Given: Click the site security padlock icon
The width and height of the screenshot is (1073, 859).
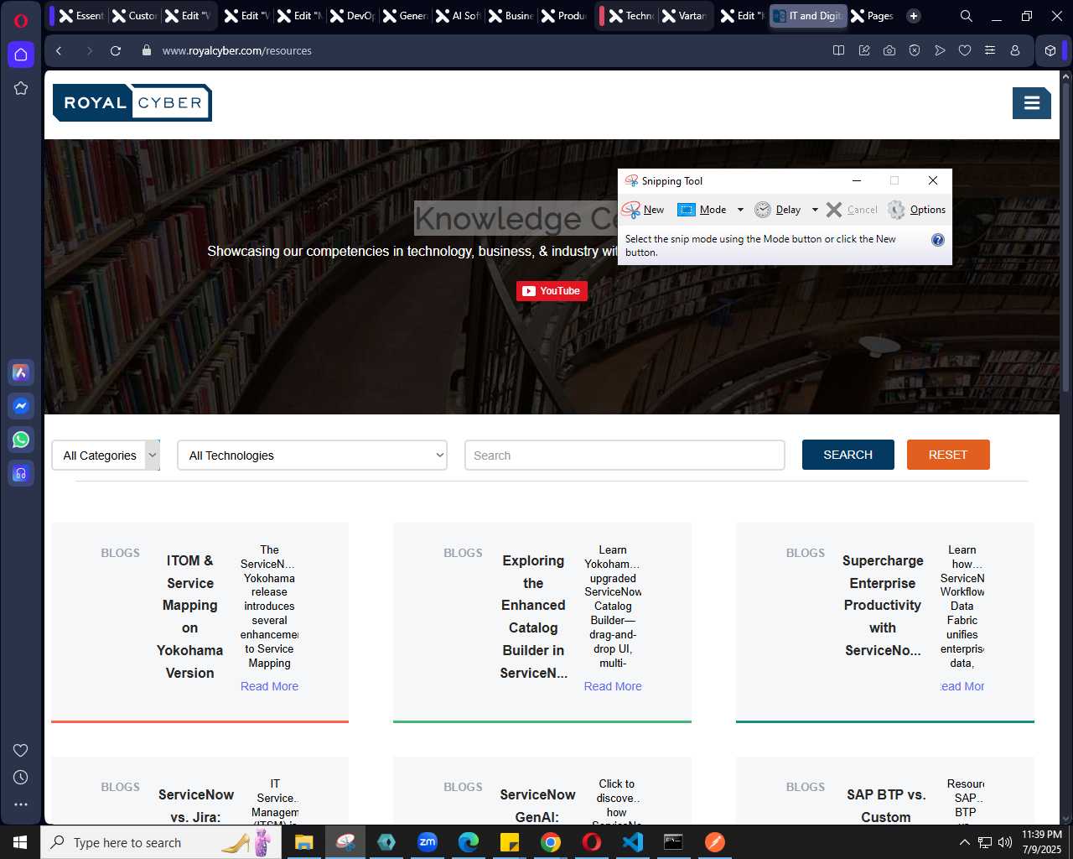Looking at the screenshot, I should [147, 50].
